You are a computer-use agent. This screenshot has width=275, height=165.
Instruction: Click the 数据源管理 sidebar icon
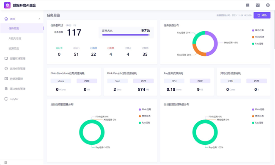click(x=6, y=79)
